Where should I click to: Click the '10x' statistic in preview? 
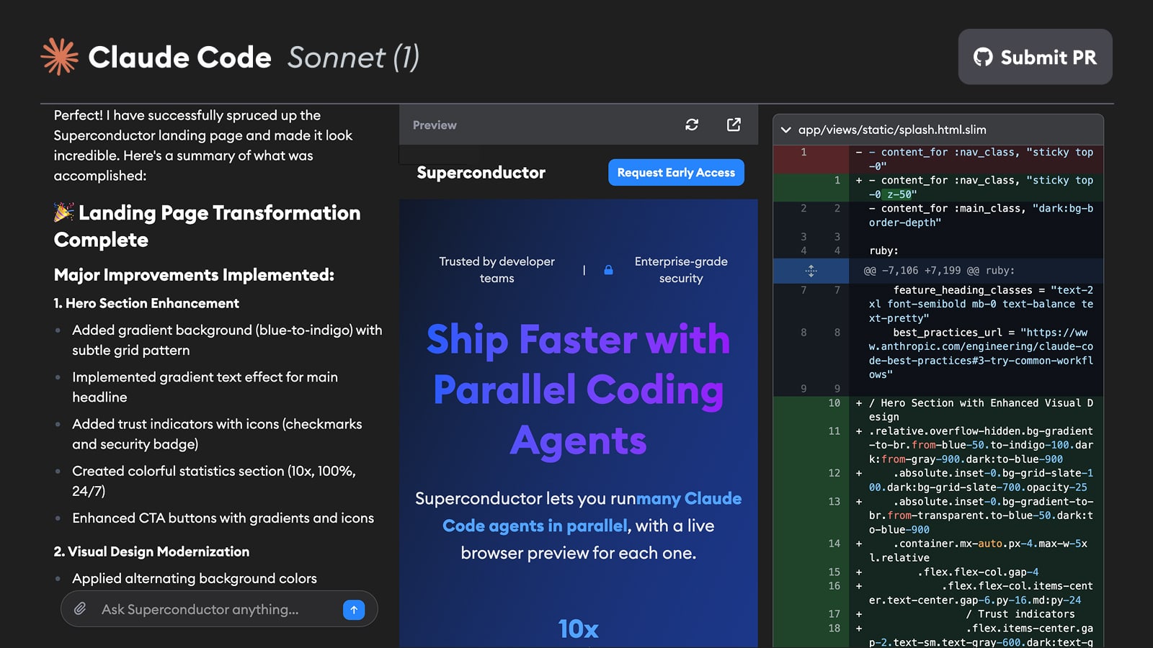tap(578, 629)
